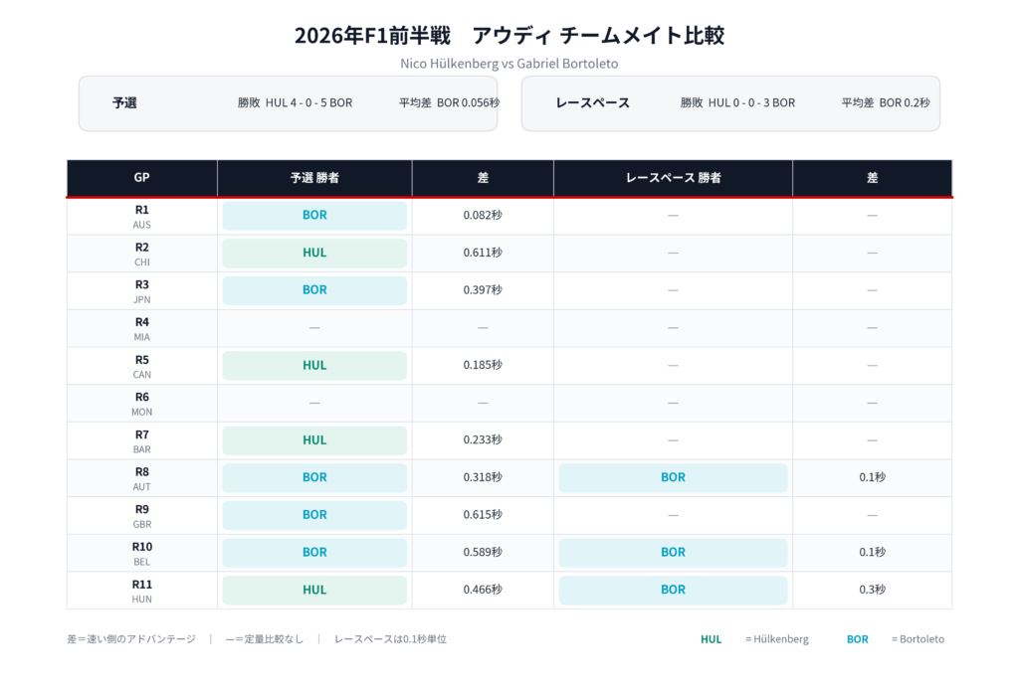The height and width of the screenshot is (694, 1019).
Task: Click the レースペース summary card label
Action: pyautogui.click(x=593, y=102)
